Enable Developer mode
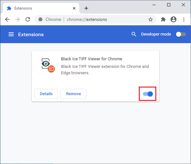Viewport: 191px width, 164px height. (x=180, y=34)
